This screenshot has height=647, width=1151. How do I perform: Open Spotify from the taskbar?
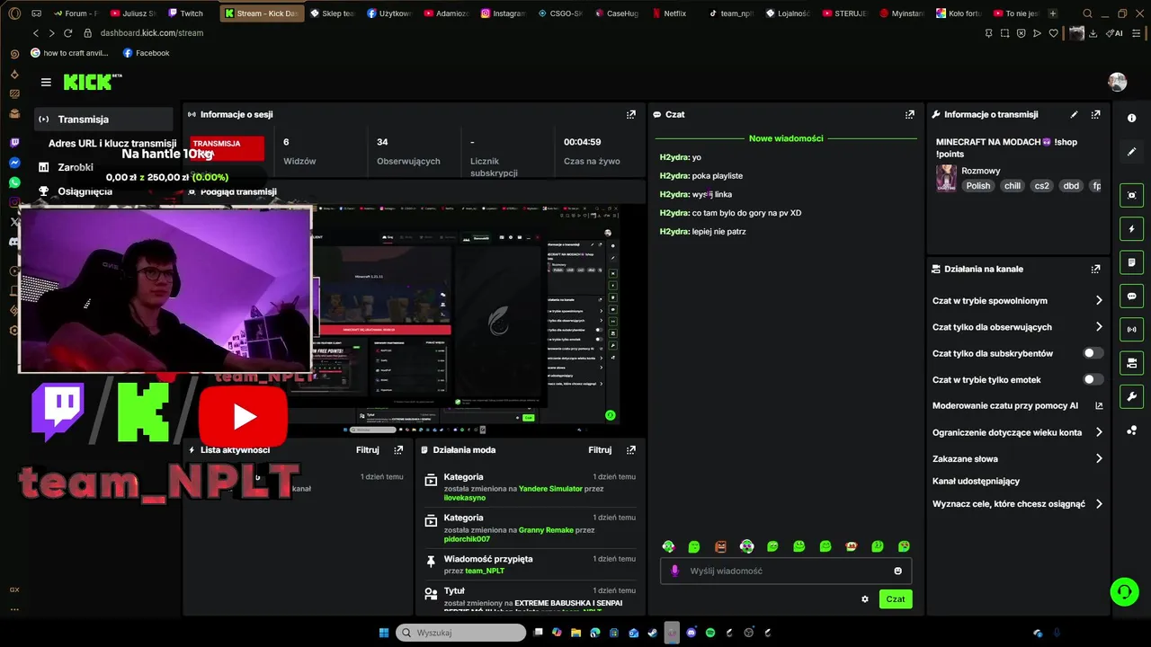(710, 633)
